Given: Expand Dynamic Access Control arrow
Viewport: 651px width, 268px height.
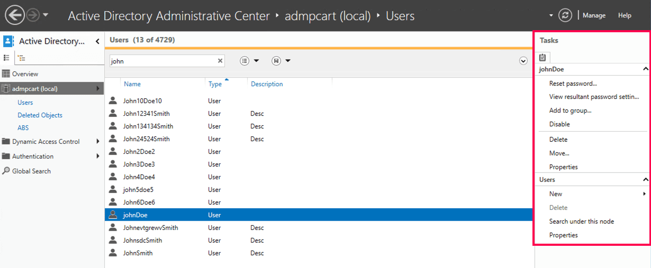Looking at the screenshot, I should pos(98,142).
